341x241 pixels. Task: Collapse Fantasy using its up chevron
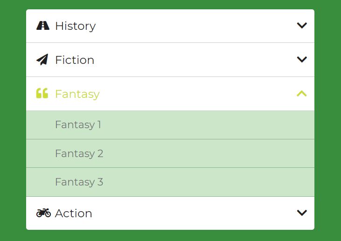302,93
